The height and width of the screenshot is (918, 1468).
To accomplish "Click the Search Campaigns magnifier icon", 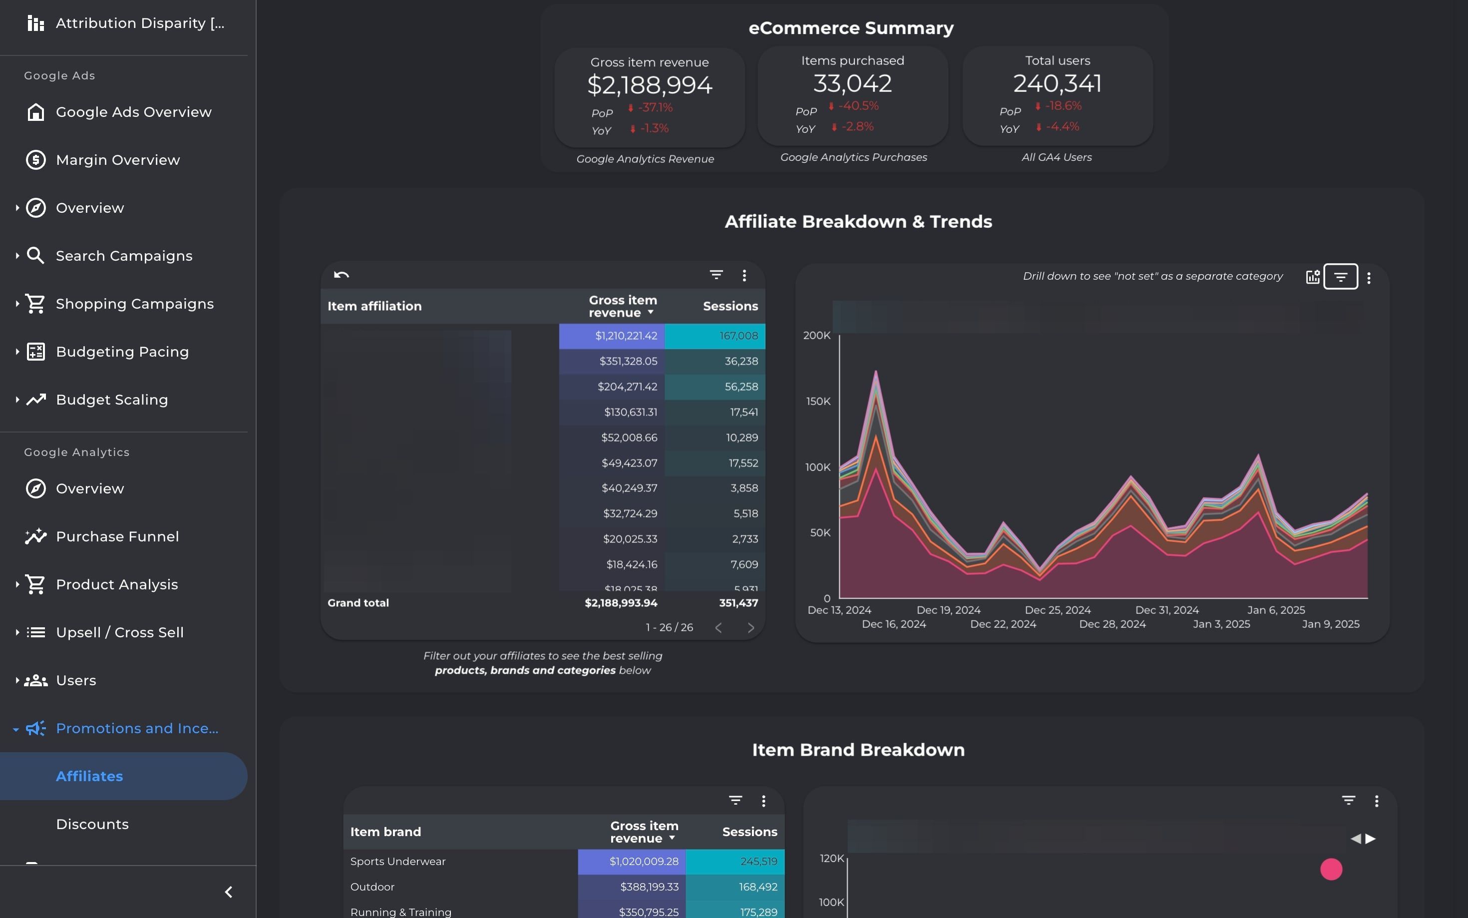I will tap(36, 256).
